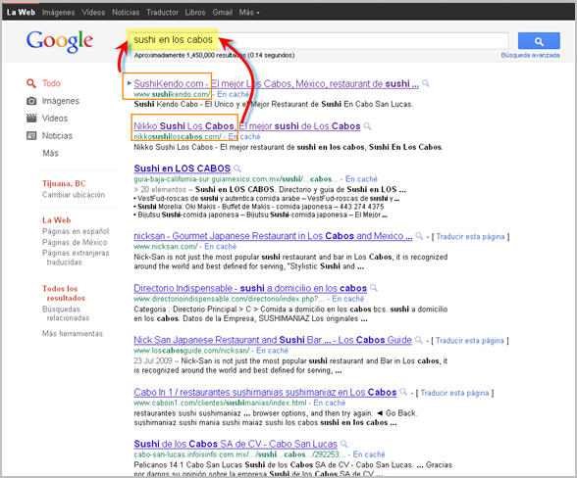Open Cabo In 1 restaurantes sushimanias result
Screen dimensions: 577x478
pos(265,392)
